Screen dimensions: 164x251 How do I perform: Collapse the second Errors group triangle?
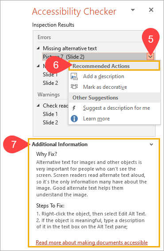point(38,66)
